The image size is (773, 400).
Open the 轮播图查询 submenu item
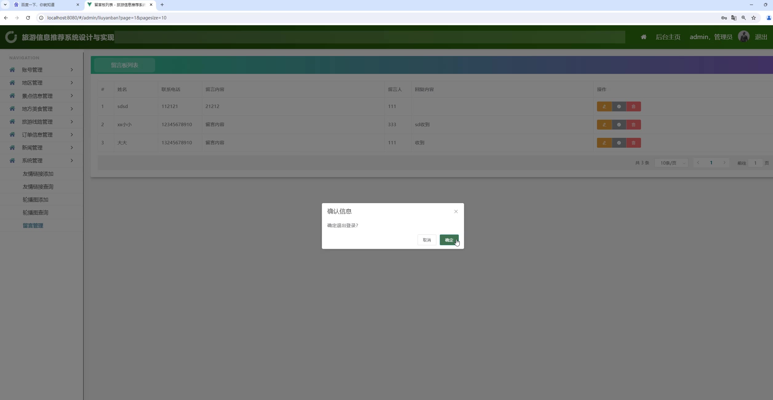(x=35, y=213)
